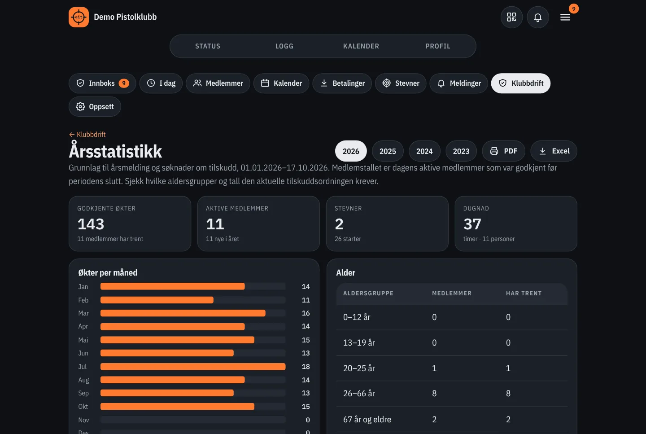The height and width of the screenshot is (434, 646).
Task: Click the Demo Pistolklubb title
Action: point(125,17)
